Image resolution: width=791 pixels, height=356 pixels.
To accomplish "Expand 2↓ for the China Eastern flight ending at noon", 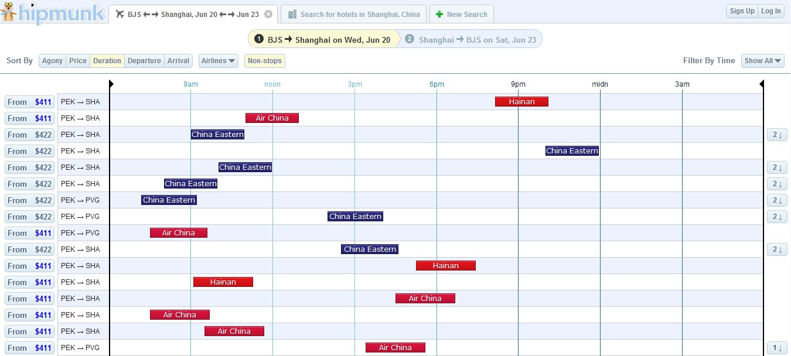I will (777, 167).
